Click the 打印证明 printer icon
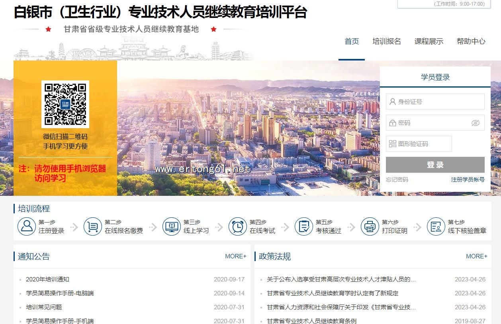The height and width of the screenshot is (324, 501). (x=370, y=226)
